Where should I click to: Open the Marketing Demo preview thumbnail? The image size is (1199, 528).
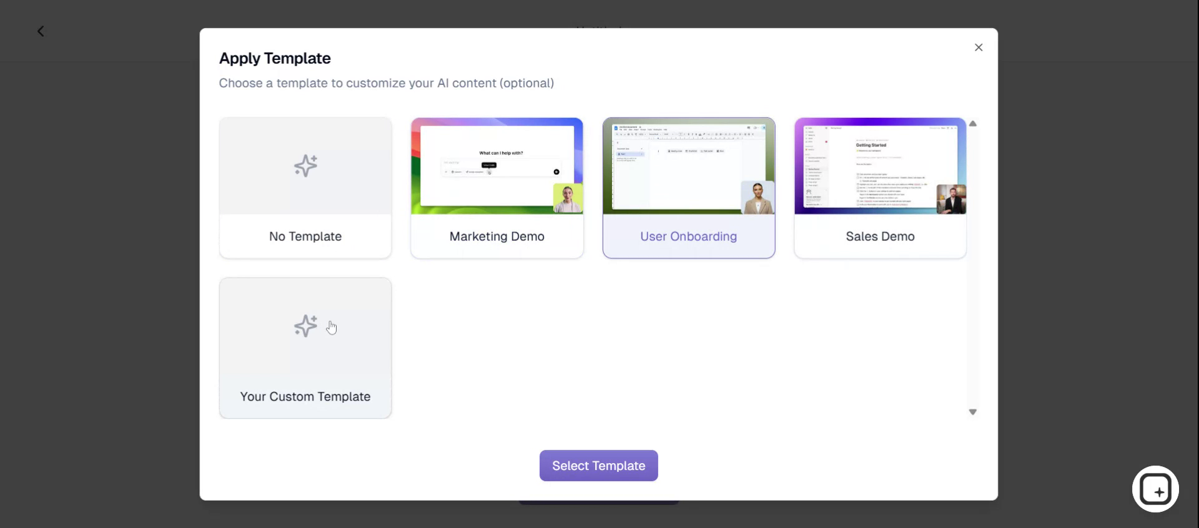click(496, 166)
